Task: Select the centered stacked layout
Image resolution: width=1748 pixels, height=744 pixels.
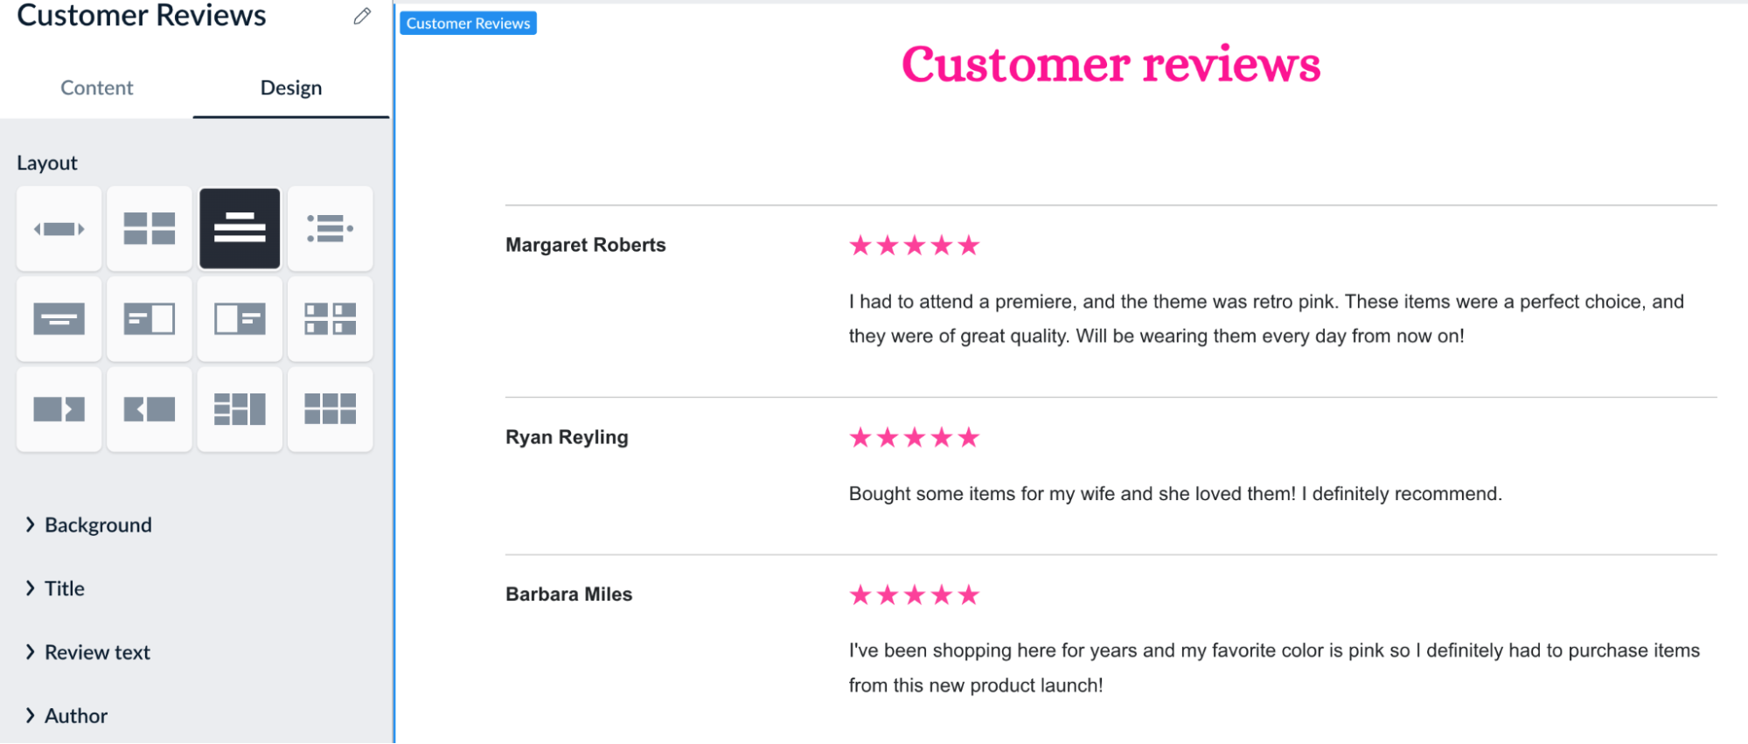Action: point(240,228)
